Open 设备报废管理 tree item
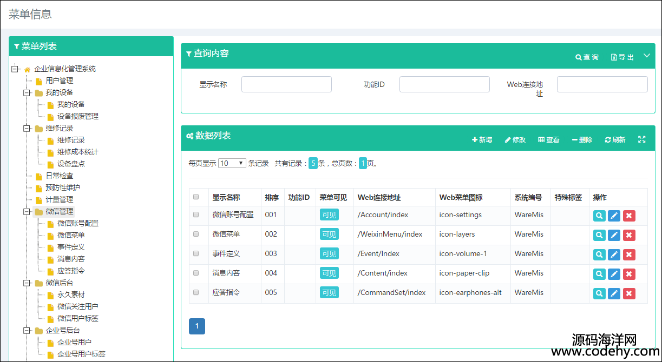 coord(78,116)
